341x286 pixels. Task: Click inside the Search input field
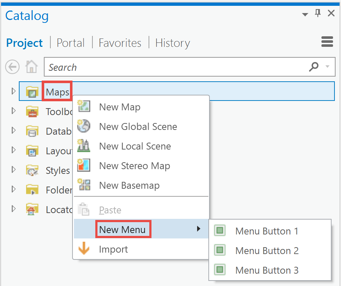[145, 67]
